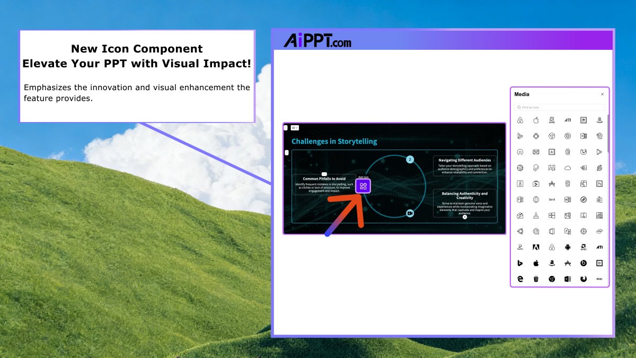The width and height of the screenshot is (636, 358).
Task: Select the Skrill logo icon
Action: coord(552,199)
